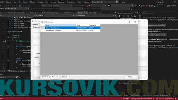Switch to the App.config tab
This screenshot has height=100, width=178.
pos(92,13)
